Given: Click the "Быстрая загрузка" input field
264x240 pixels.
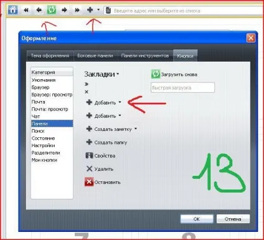Looking at the screenshot, I should click(182, 88).
